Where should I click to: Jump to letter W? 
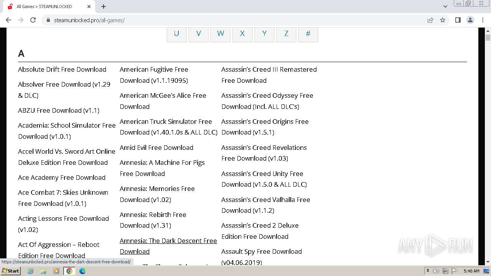coord(221,33)
